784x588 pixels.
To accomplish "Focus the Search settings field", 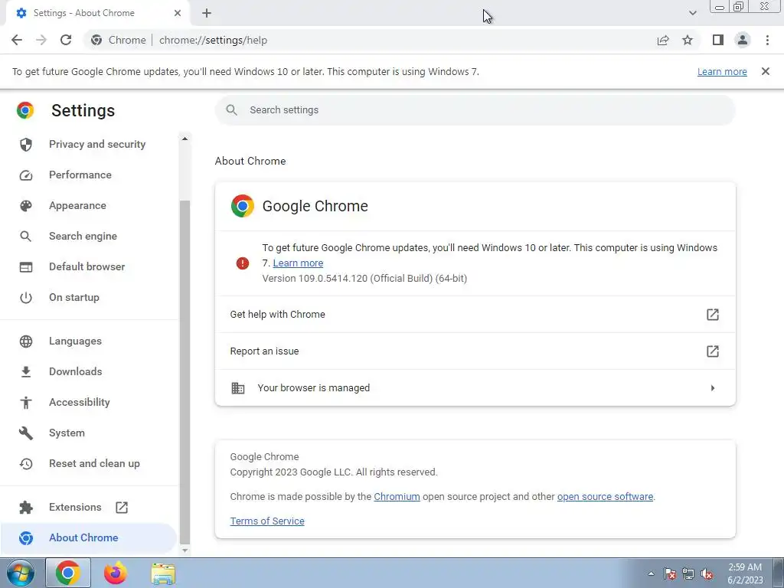I will [x=475, y=110].
